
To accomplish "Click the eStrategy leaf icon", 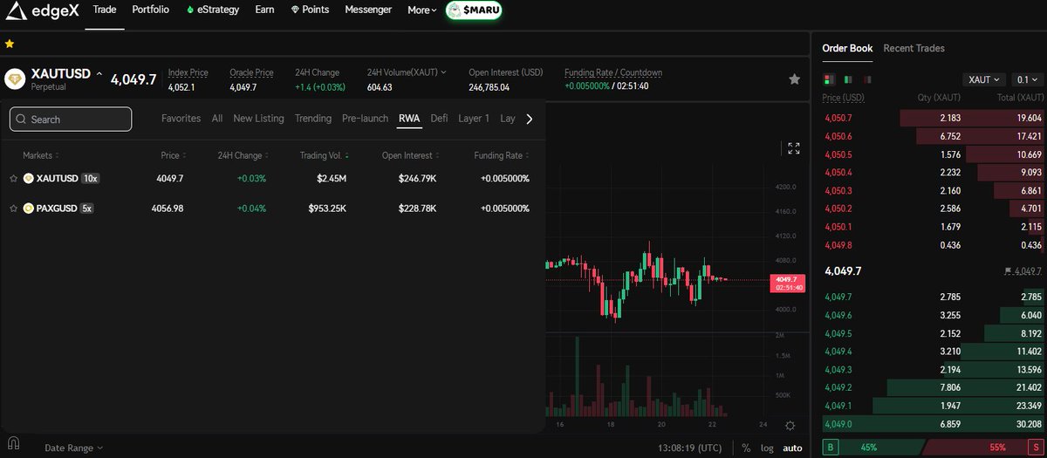I will pyautogui.click(x=190, y=10).
